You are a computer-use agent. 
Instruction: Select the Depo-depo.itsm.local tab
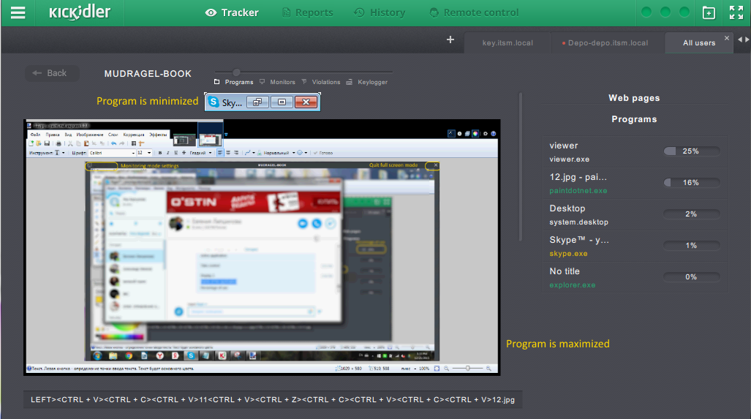click(x=605, y=43)
